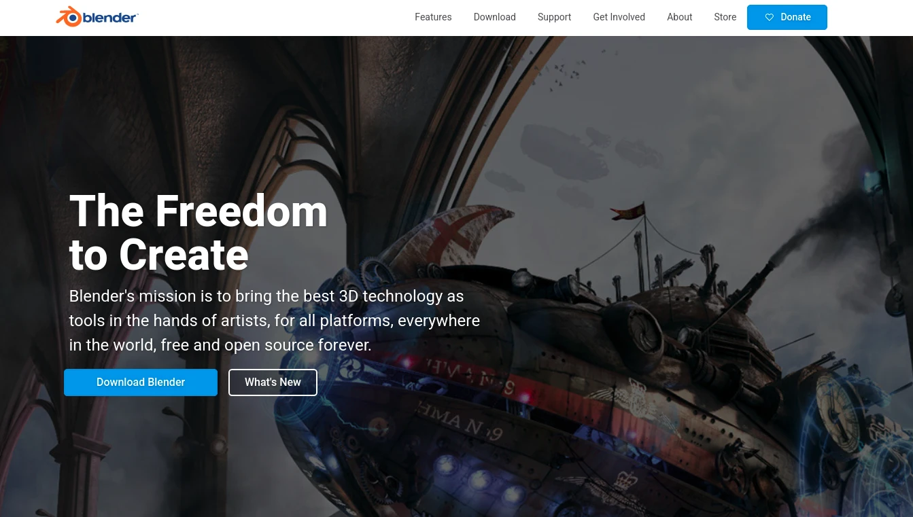Screen dimensions: 913x517
Task: Click the orange Blender logo icon
Action: (x=69, y=17)
